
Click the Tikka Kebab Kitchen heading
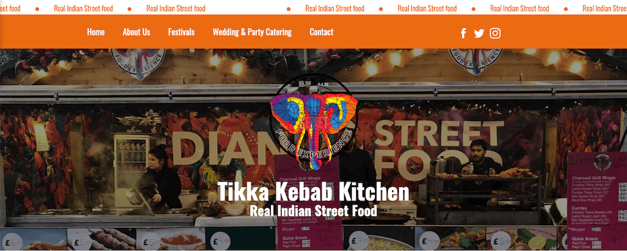[x=313, y=192]
